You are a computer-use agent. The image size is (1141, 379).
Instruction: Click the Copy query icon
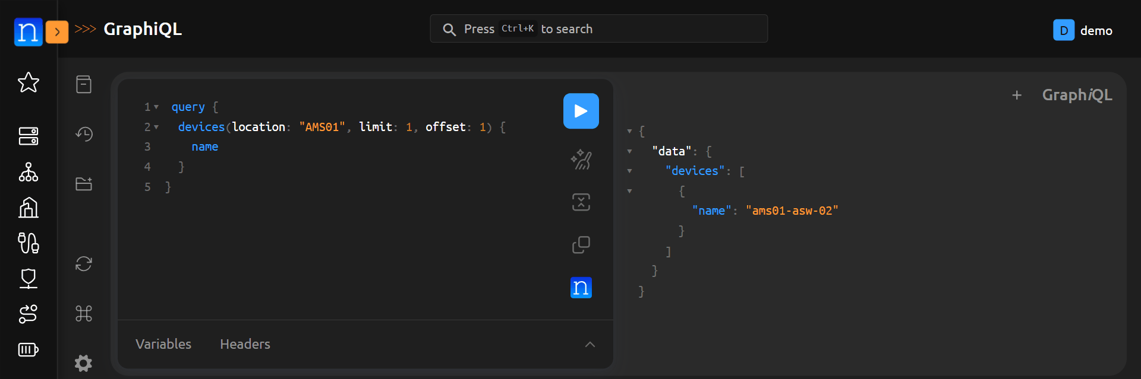581,244
